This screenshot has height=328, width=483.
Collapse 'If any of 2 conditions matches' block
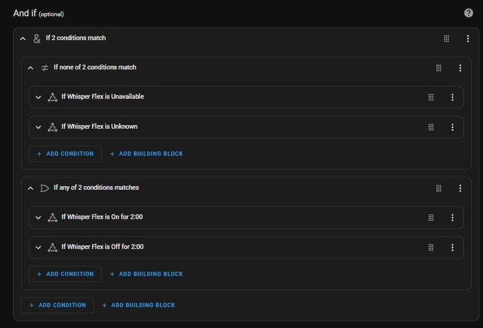click(31, 188)
